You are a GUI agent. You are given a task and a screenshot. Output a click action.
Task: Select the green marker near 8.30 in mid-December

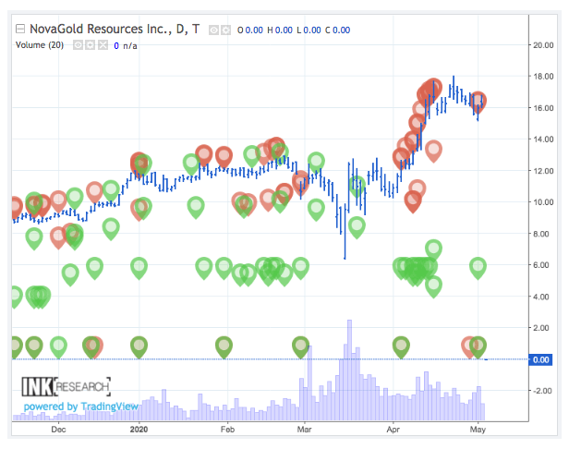111,229
